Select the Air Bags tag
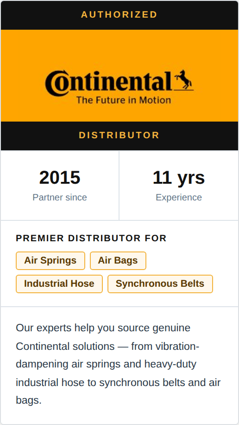 (118, 260)
